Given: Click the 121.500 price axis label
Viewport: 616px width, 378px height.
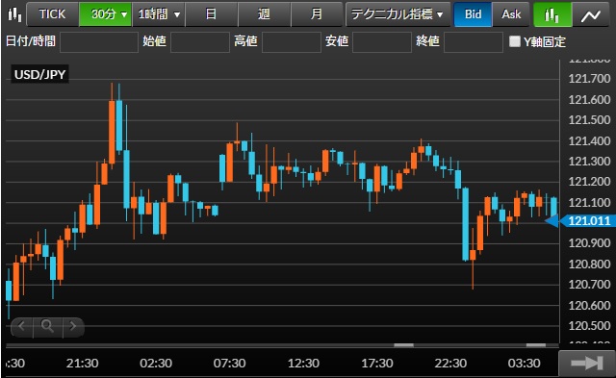Looking at the screenshot, I should click(x=589, y=119).
